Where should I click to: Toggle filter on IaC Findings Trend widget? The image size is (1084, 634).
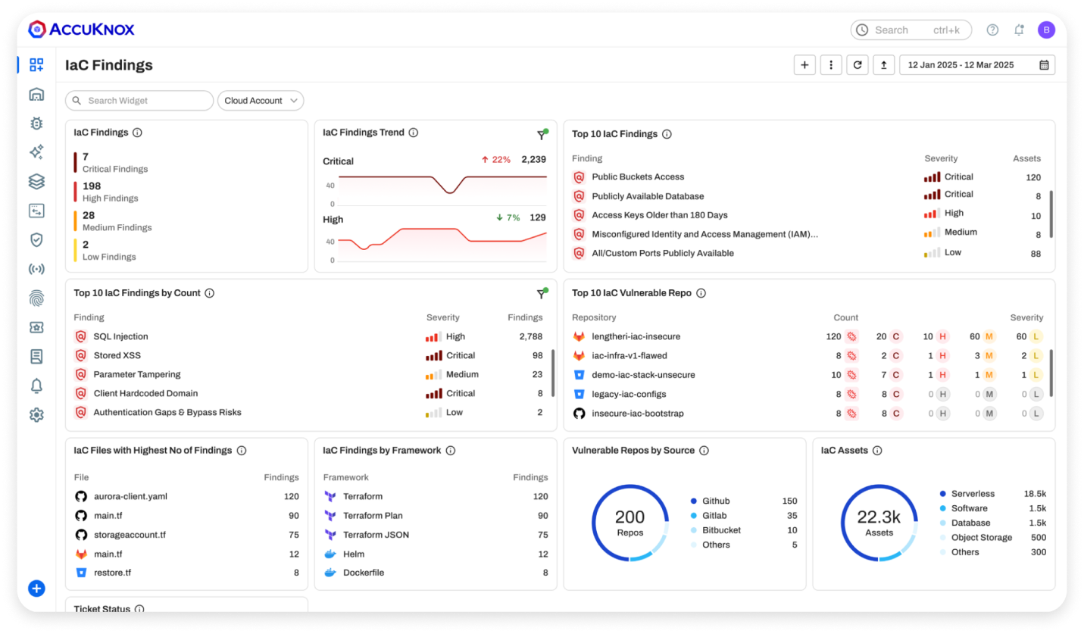click(x=542, y=135)
